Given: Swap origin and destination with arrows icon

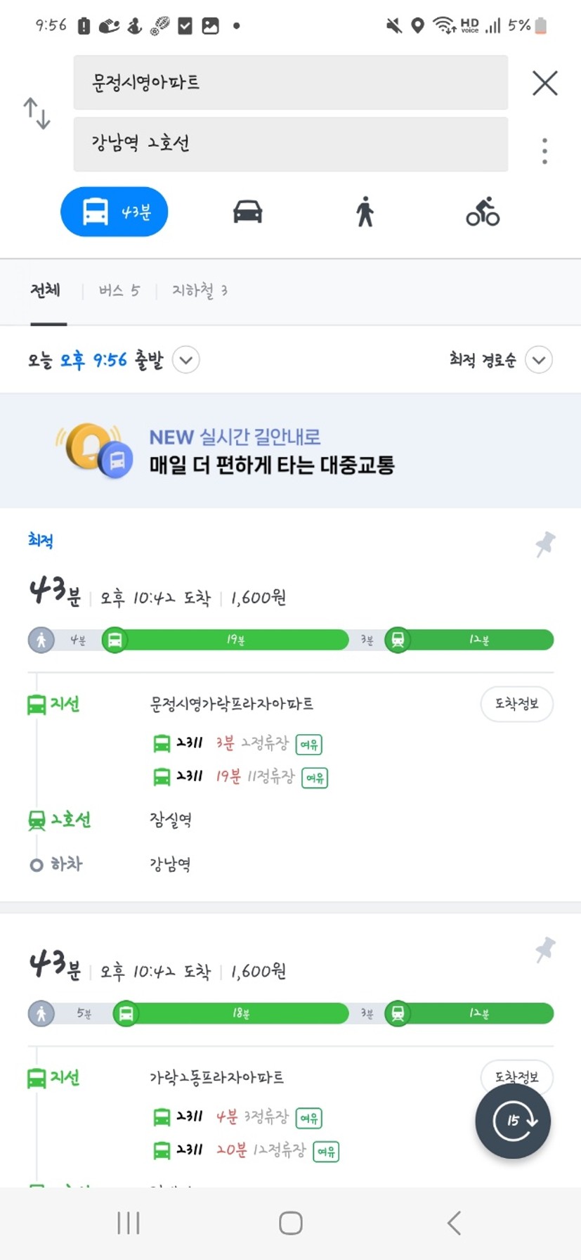Looking at the screenshot, I should pyautogui.click(x=37, y=113).
